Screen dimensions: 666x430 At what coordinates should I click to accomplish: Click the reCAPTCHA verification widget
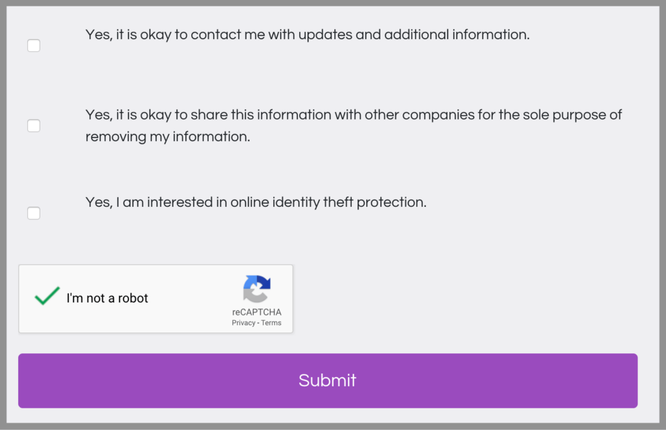(156, 299)
